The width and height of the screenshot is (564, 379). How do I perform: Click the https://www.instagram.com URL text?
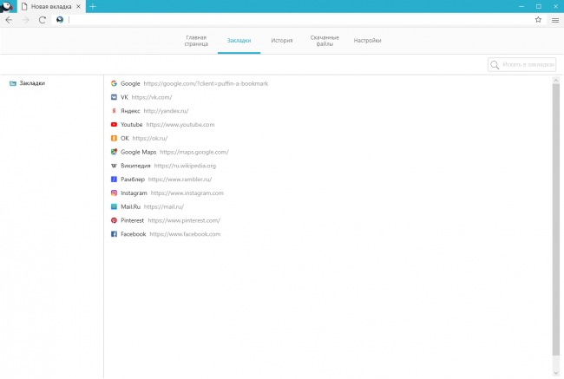point(187,193)
